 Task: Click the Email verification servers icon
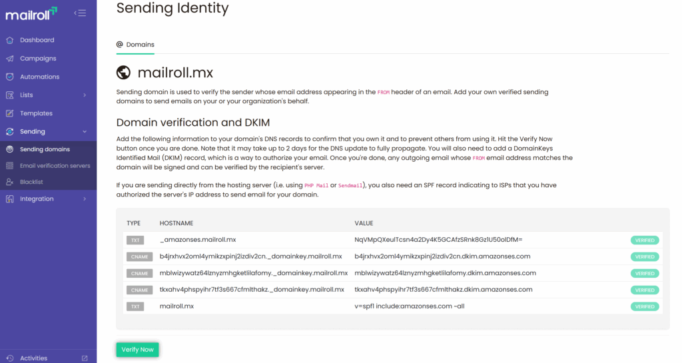pos(9,166)
